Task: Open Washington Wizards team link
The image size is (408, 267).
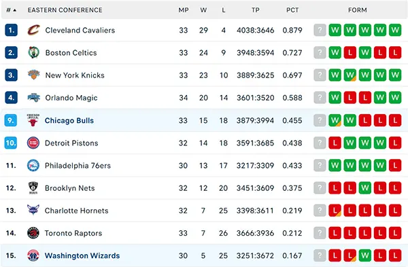Action: (82, 255)
